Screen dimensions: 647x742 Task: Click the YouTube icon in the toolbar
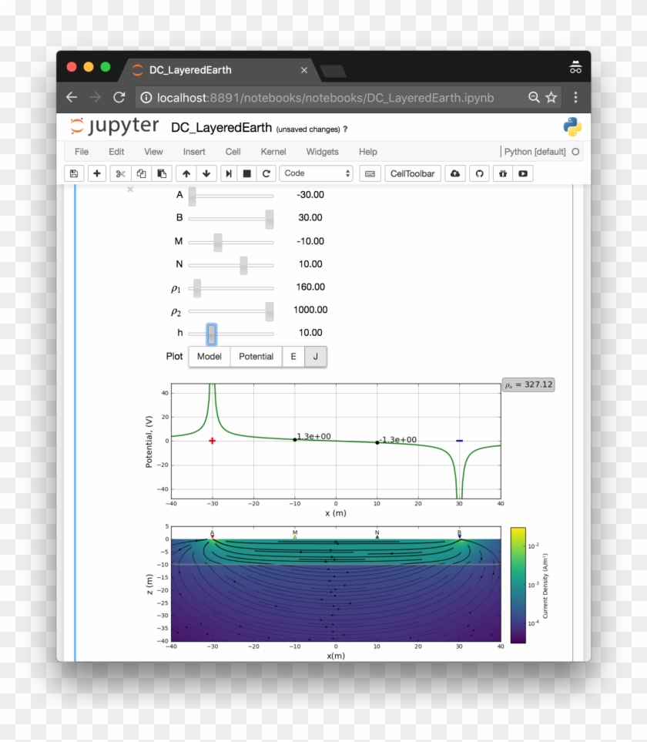click(x=522, y=174)
